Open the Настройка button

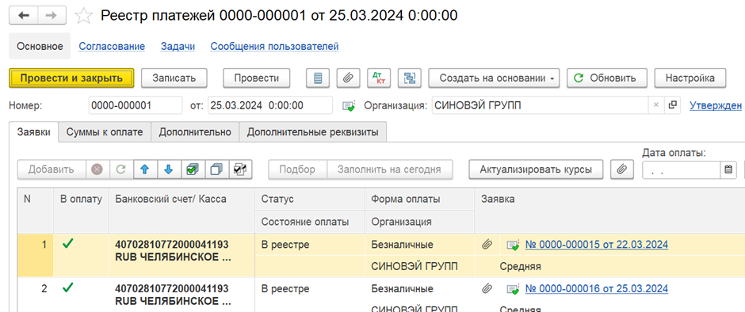(x=690, y=78)
